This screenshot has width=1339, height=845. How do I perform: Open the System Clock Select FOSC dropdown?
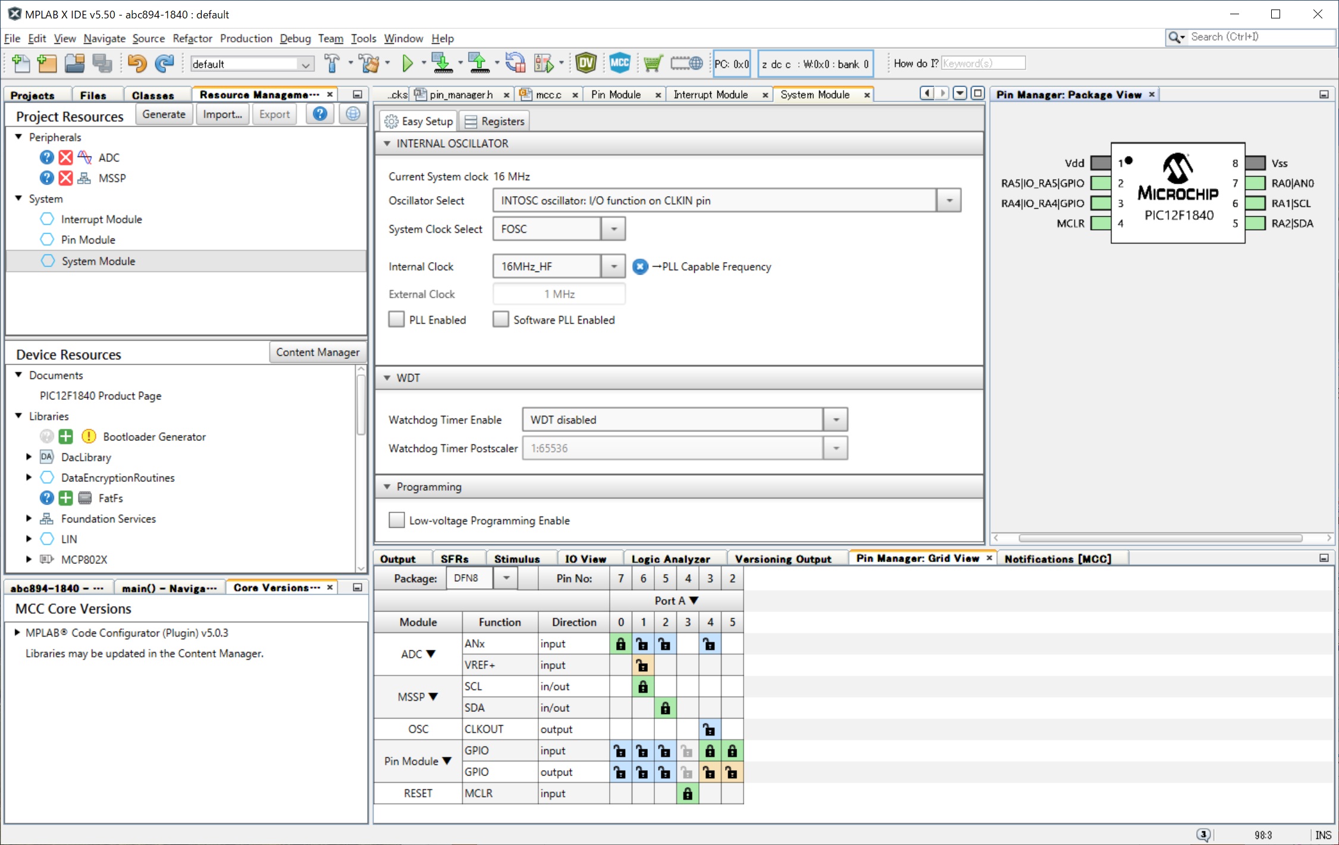613,229
